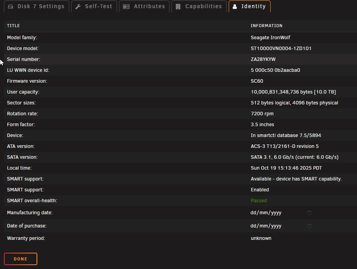Switch to the Capabilities tab

click(x=199, y=6)
